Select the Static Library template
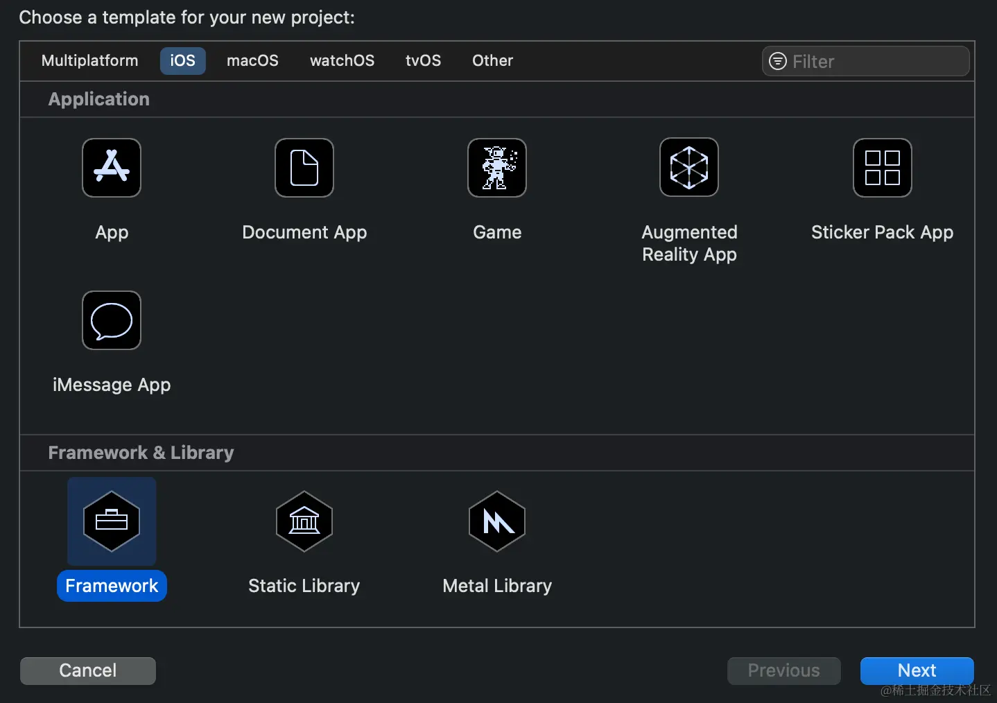Screen dimensions: 997x703 point(304,522)
